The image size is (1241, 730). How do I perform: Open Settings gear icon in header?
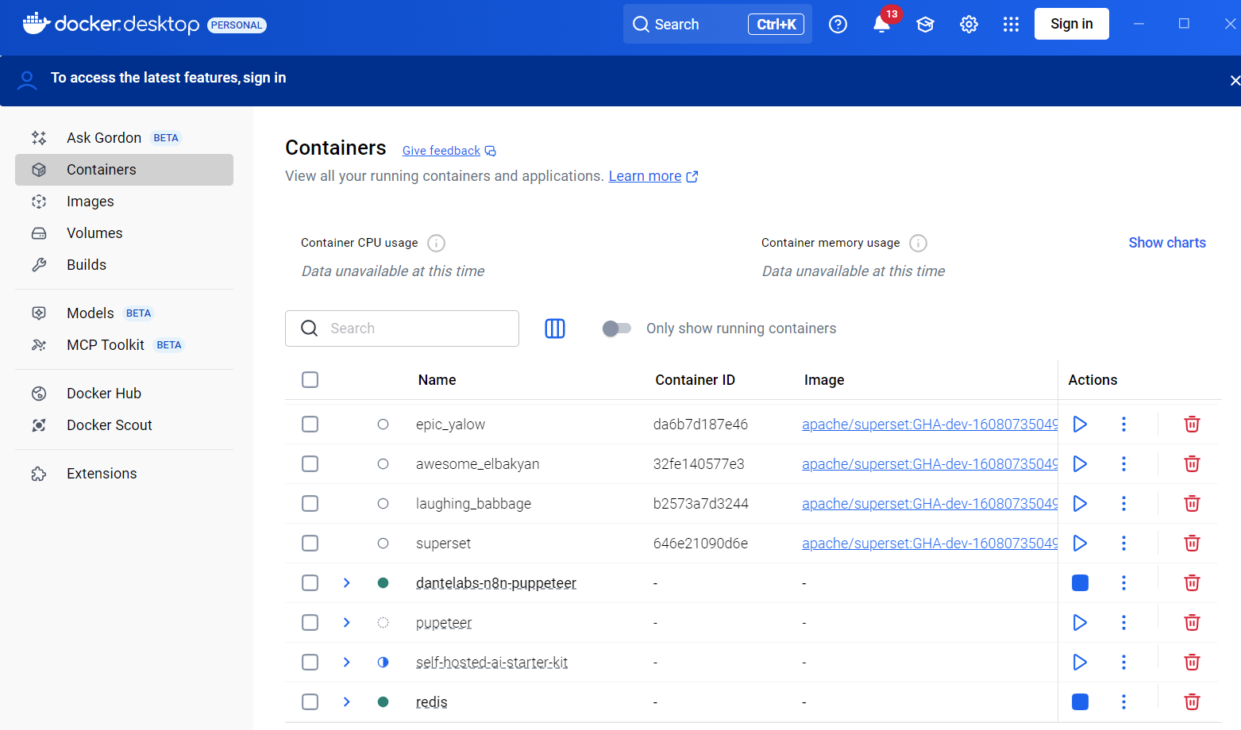pos(969,25)
